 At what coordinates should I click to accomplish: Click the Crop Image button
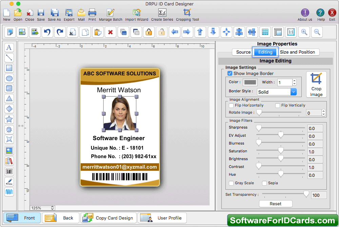click(316, 84)
